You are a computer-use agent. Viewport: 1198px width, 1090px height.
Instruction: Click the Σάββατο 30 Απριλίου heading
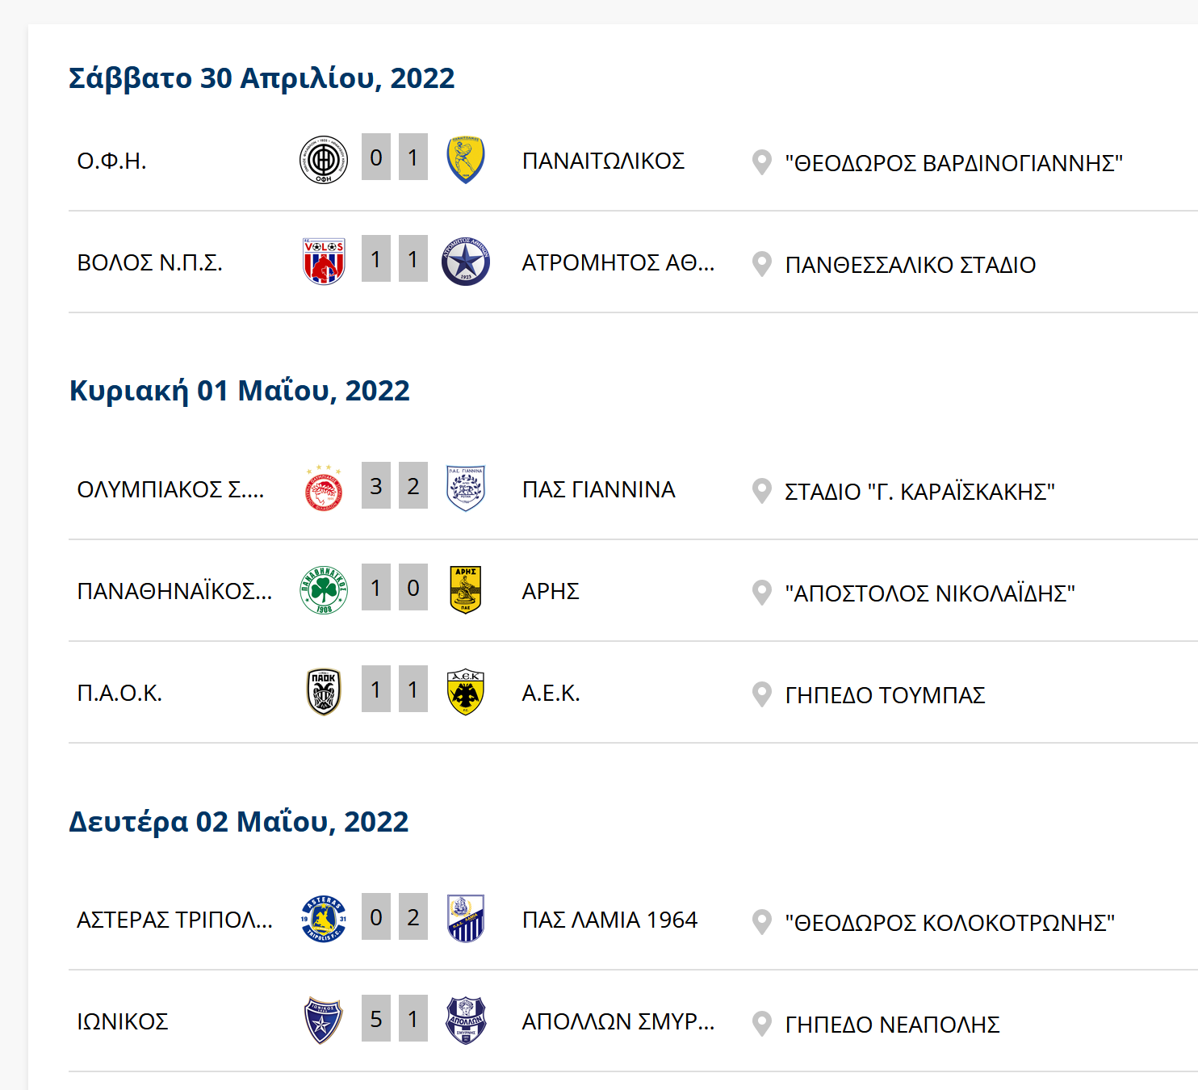[262, 78]
